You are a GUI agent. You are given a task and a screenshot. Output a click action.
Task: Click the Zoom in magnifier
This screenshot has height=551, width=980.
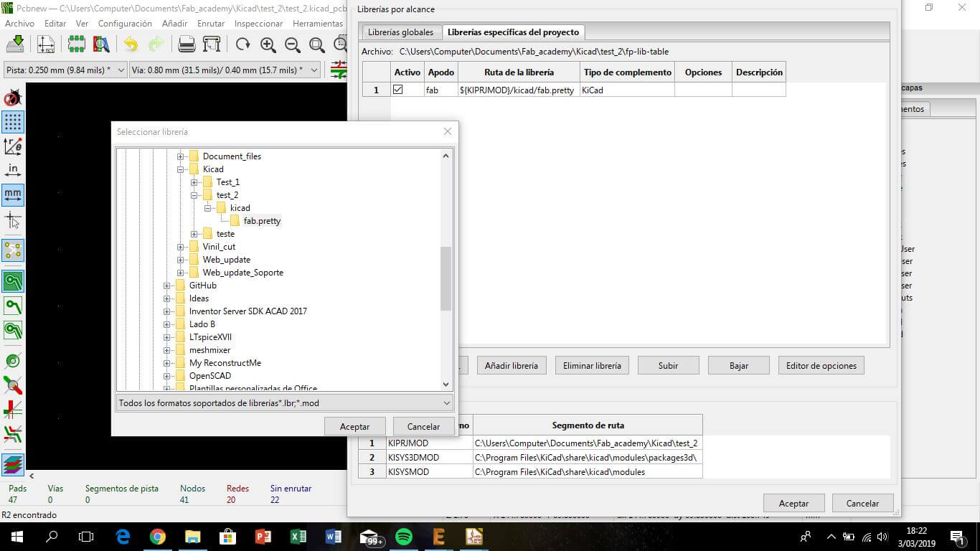point(268,44)
